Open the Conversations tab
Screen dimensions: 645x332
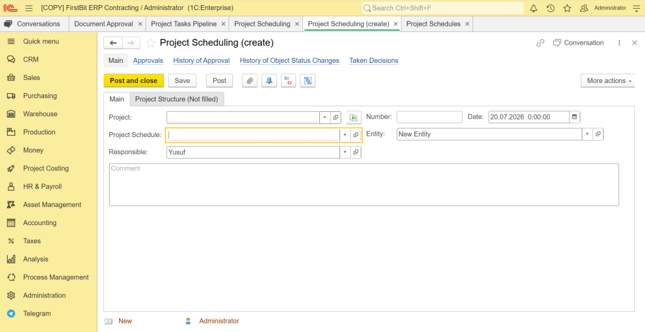point(35,24)
